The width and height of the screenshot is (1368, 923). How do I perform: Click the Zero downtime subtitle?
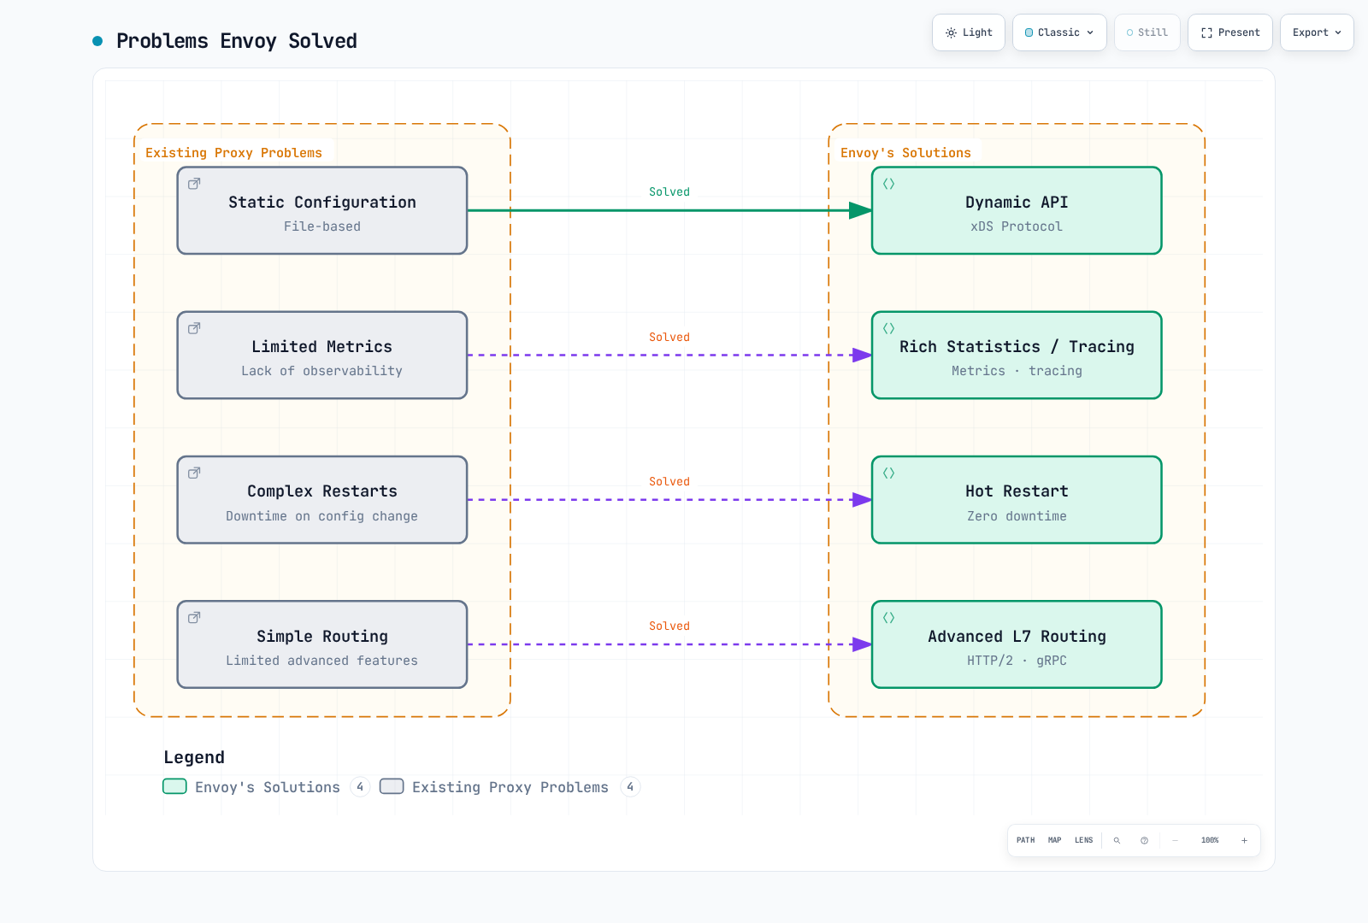[1017, 516]
